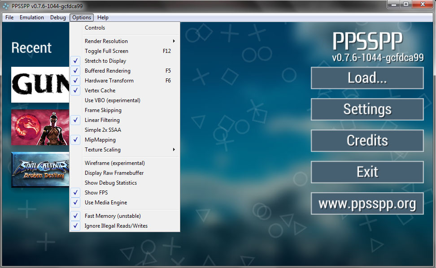Turn off Fast Memory (unstable)
The width and height of the screenshot is (436, 268).
(x=113, y=216)
